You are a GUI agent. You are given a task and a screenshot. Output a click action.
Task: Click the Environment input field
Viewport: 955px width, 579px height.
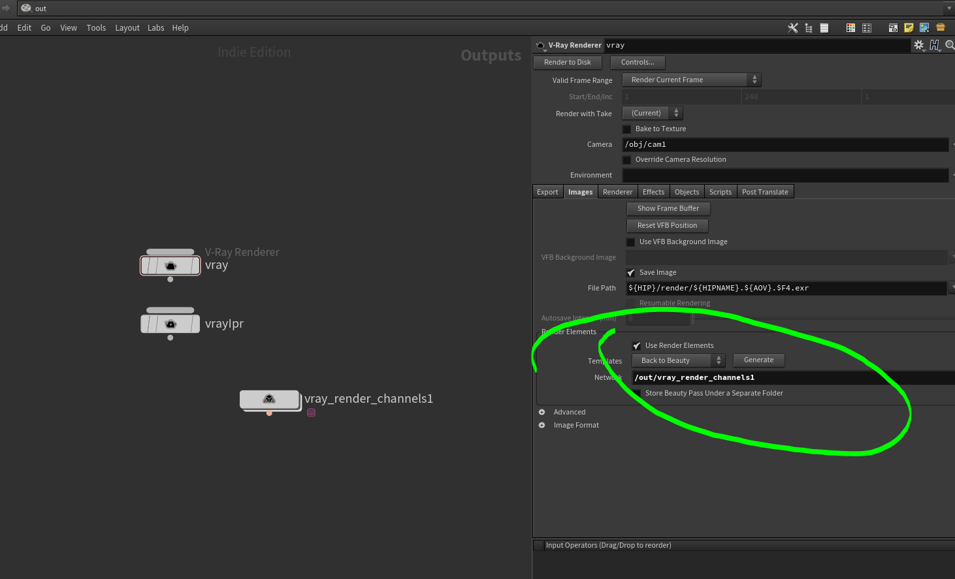coord(785,176)
